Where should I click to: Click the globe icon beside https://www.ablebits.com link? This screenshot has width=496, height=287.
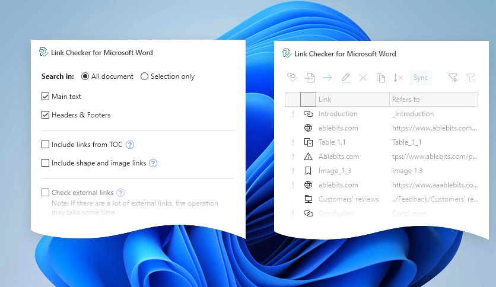coord(308,128)
